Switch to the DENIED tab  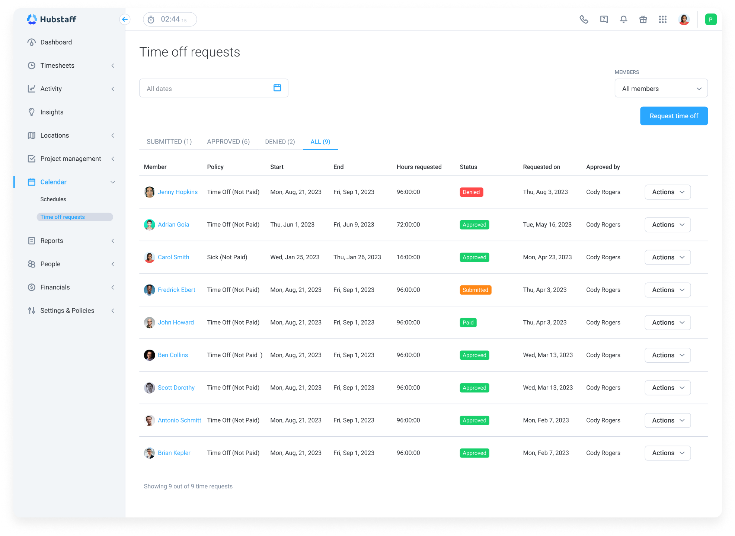click(x=279, y=141)
